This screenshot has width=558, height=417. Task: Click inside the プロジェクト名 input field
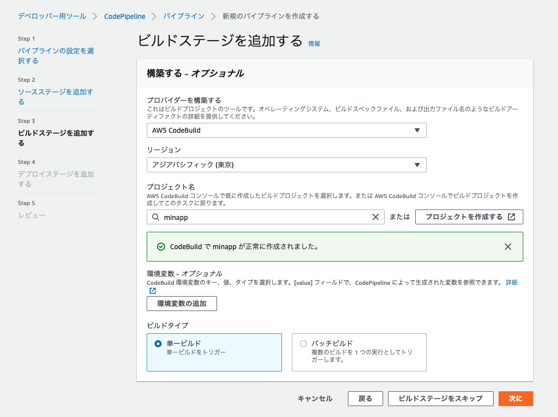click(x=263, y=216)
